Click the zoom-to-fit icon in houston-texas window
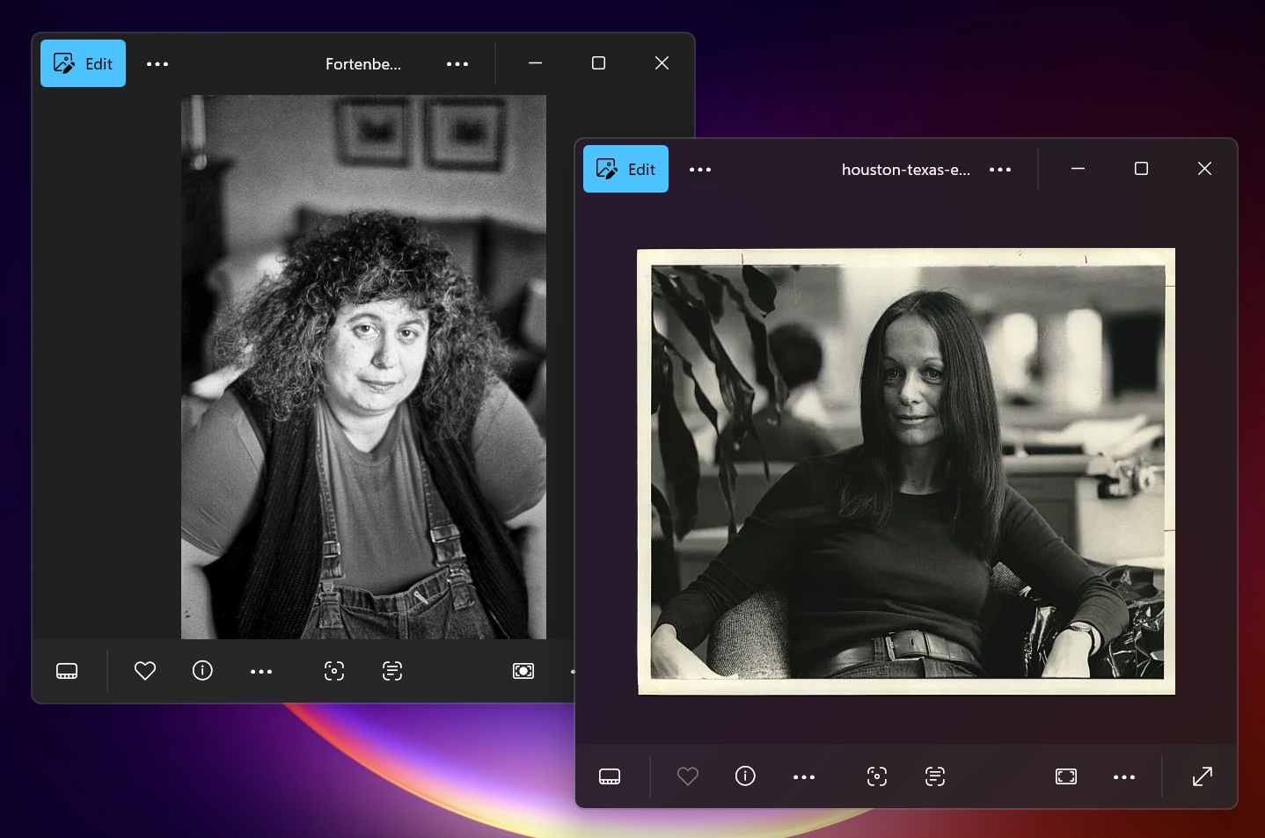Screen dimensions: 1265x838 [x=1066, y=776]
